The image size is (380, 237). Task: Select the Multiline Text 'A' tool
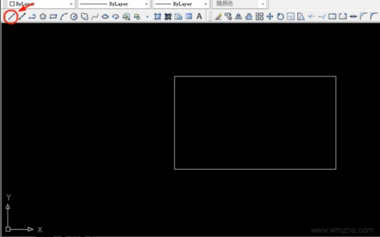(199, 17)
